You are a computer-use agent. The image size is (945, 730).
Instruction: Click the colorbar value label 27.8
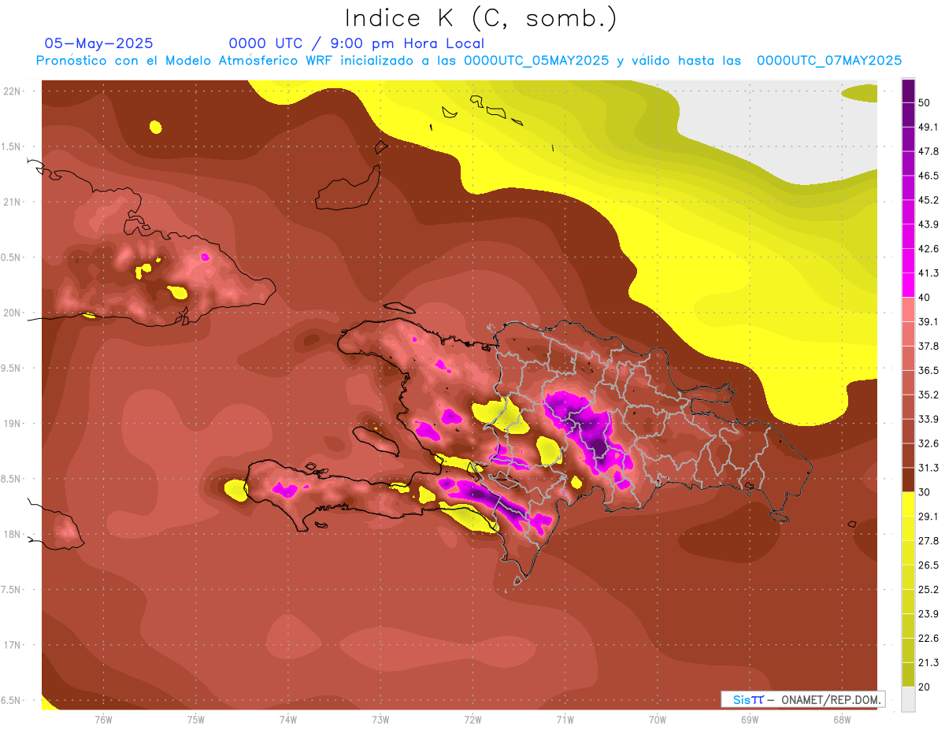tap(928, 541)
